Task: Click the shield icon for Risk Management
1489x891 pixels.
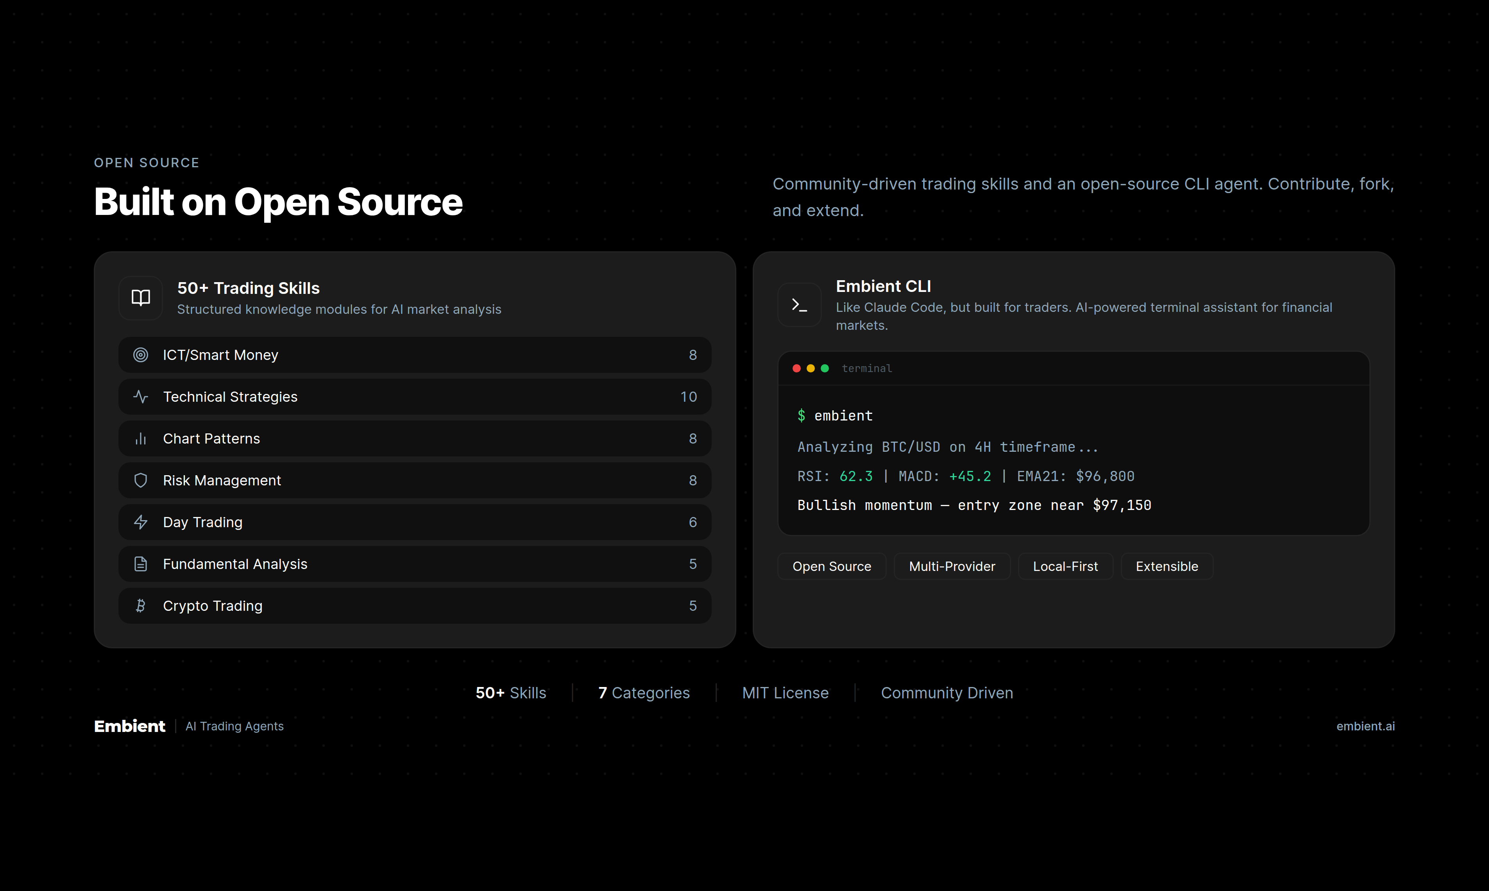Action: click(x=140, y=480)
